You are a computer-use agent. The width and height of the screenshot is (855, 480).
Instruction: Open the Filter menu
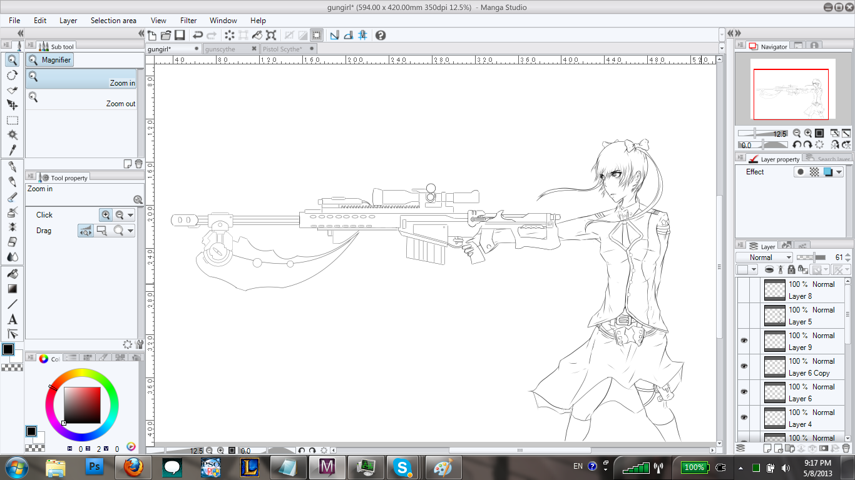188,21
